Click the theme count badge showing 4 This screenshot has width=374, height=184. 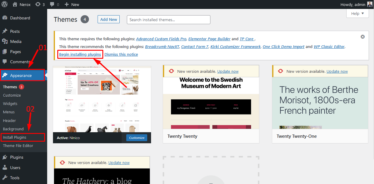point(85,19)
